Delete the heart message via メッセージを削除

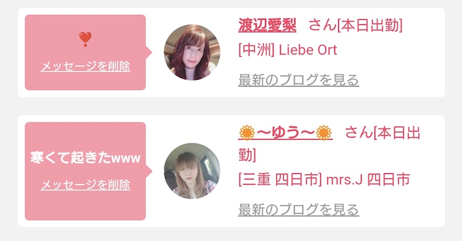point(85,66)
